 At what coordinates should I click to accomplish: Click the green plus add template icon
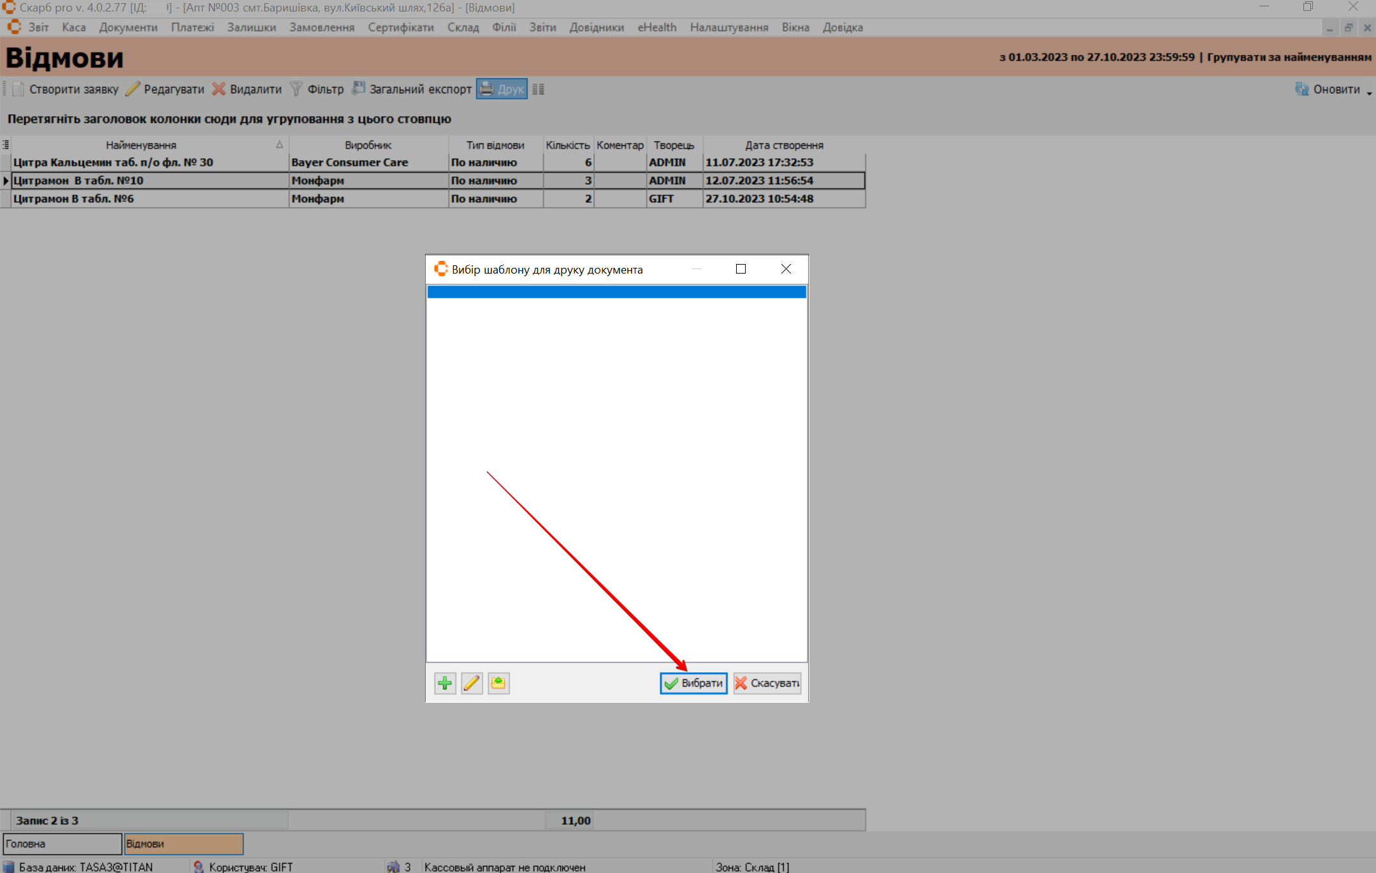tap(445, 683)
